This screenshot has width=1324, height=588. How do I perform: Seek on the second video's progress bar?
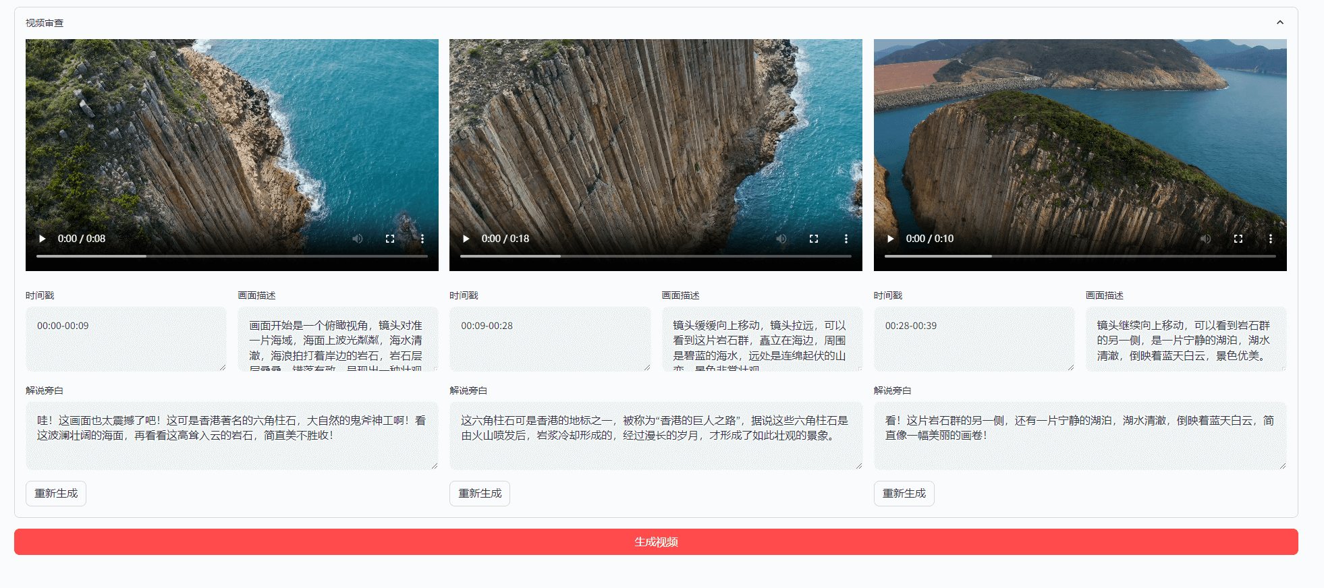[x=655, y=256]
